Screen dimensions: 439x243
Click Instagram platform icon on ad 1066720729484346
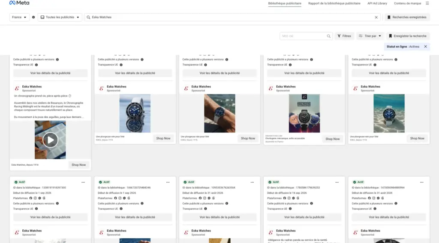coord(120,198)
